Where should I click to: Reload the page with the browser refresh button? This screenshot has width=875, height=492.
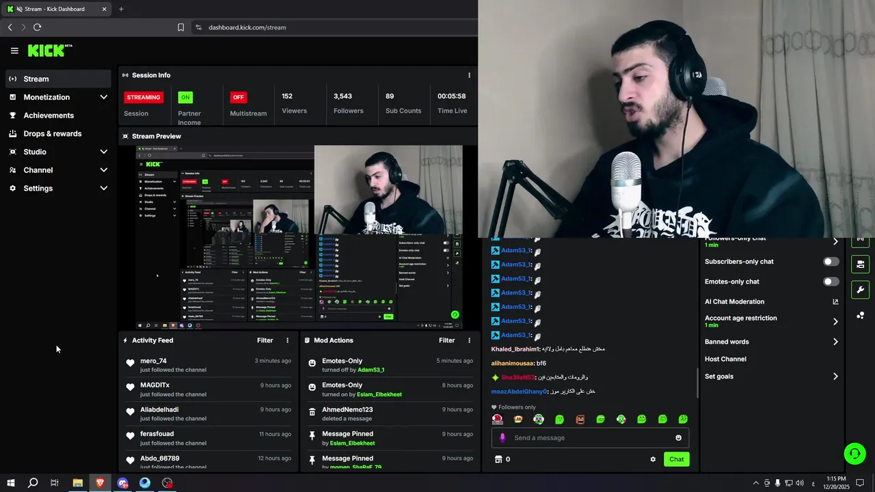point(37,27)
